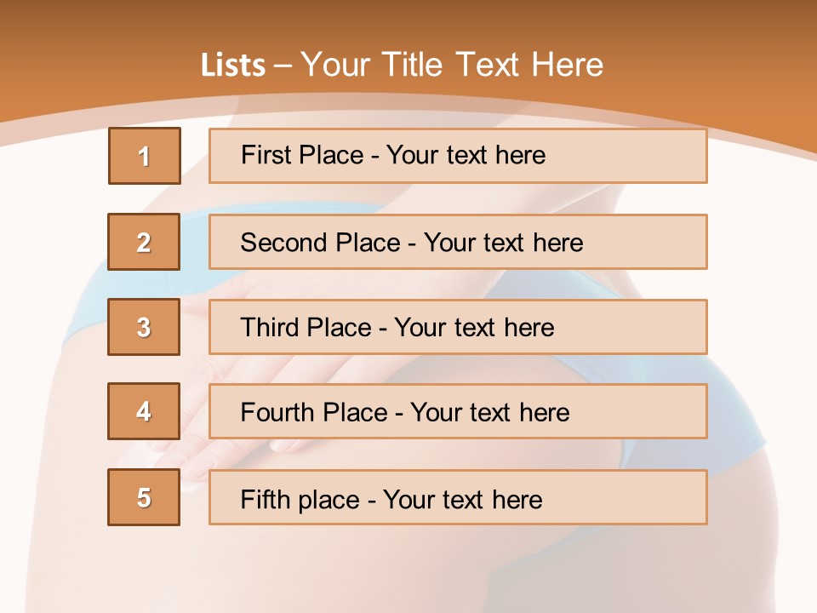Click the number 3 square
The width and height of the screenshot is (817, 613).
point(144,327)
